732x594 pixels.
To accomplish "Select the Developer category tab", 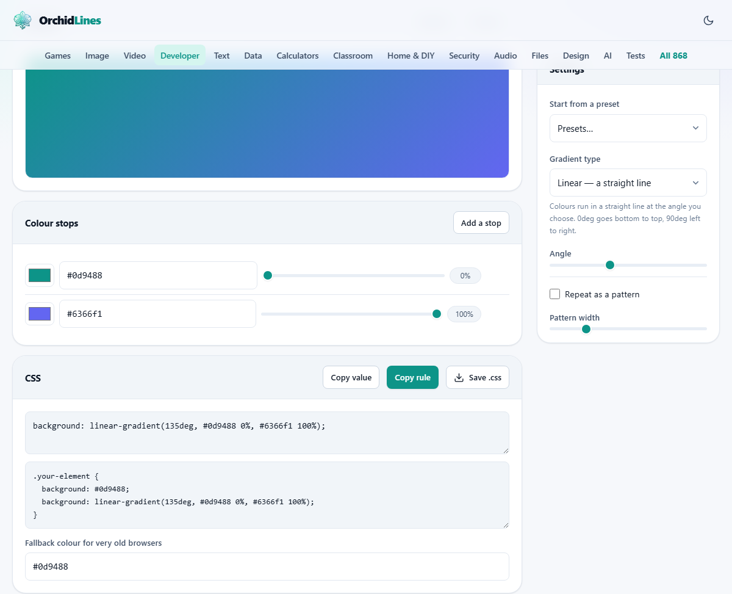I will pyautogui.click(x=180, y=56).
